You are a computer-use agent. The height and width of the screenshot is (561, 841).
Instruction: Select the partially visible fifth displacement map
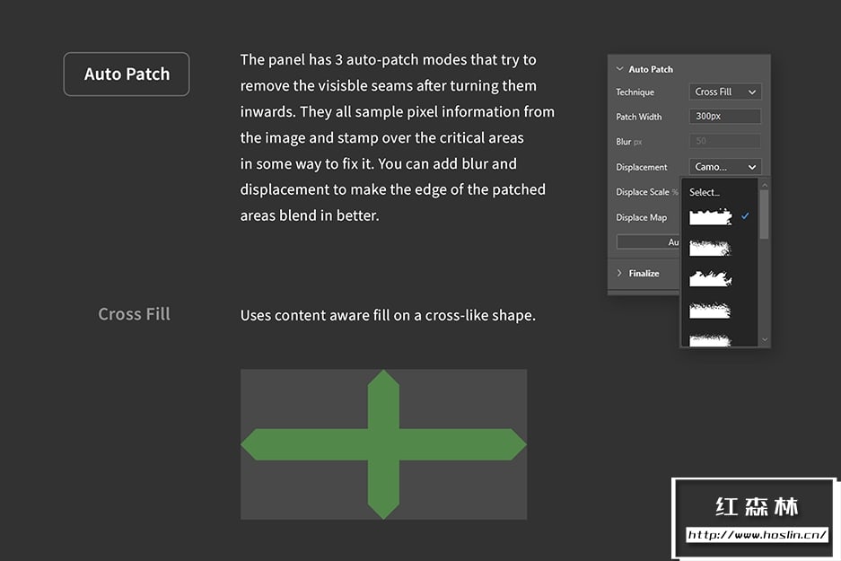(x=710, y=340)
